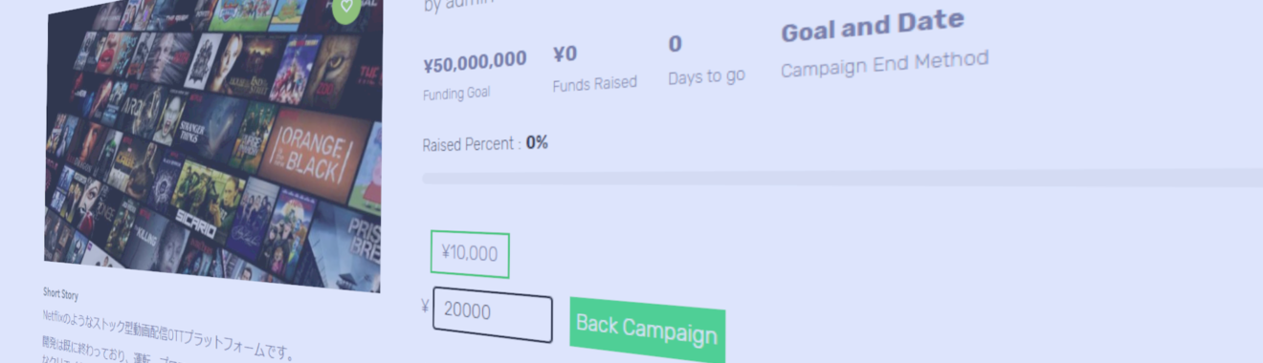The width and height of the screenshot is (1263, 363).
Task: Click the ¥ currency symbol beside amount field
Action: click(425, 306)
